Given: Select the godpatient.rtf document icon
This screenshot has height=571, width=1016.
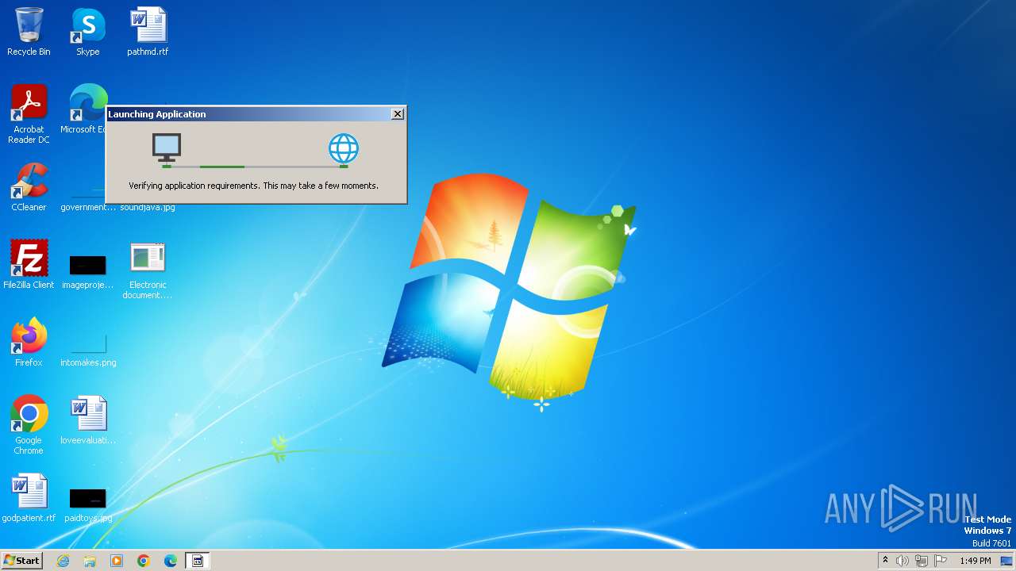Looking at the screenshot, I should [29, 497].
